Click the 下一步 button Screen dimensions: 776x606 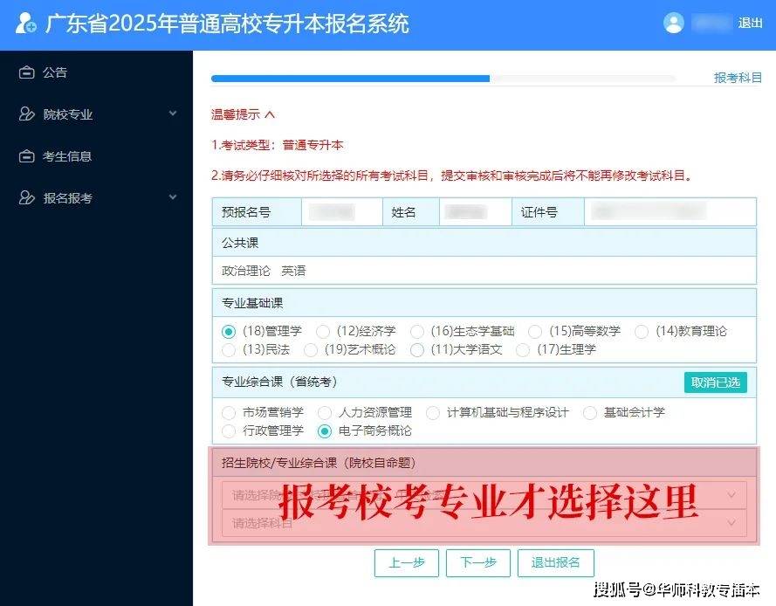478,563
